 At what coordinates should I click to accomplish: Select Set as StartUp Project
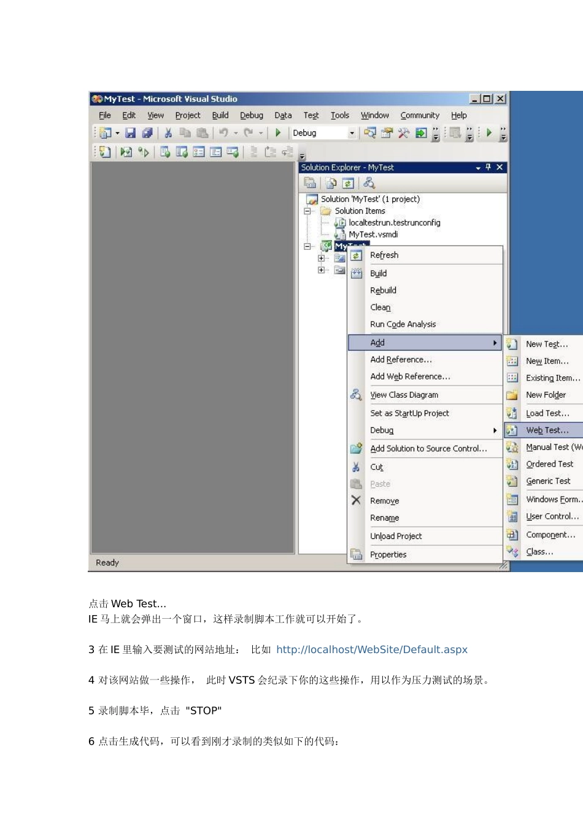[x=425, y=413]
